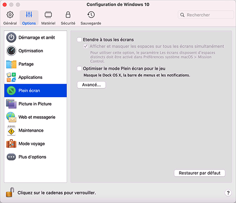236x203 pixels.
Task: Open the Sauvegarde backup clock icon
Action: point(91,15)
